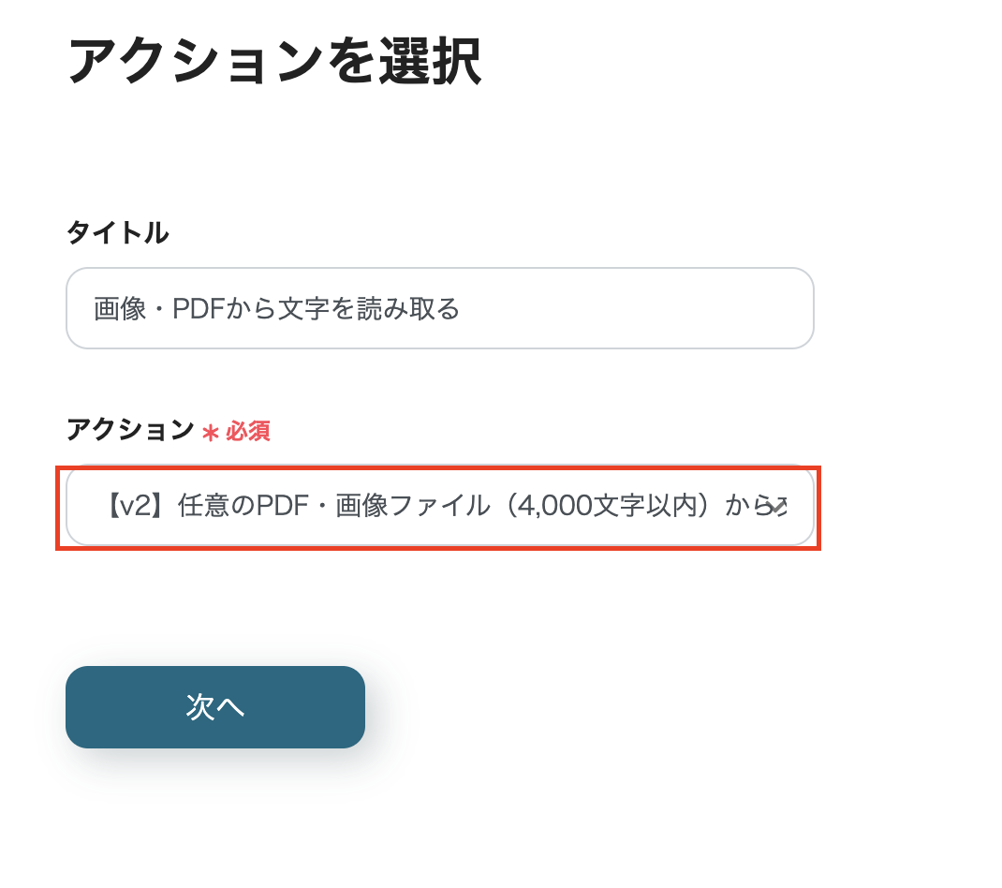Viewport: 1002px width, 888px height.
Task: Click inside the タイトル input field
Action: pos(440,308)
